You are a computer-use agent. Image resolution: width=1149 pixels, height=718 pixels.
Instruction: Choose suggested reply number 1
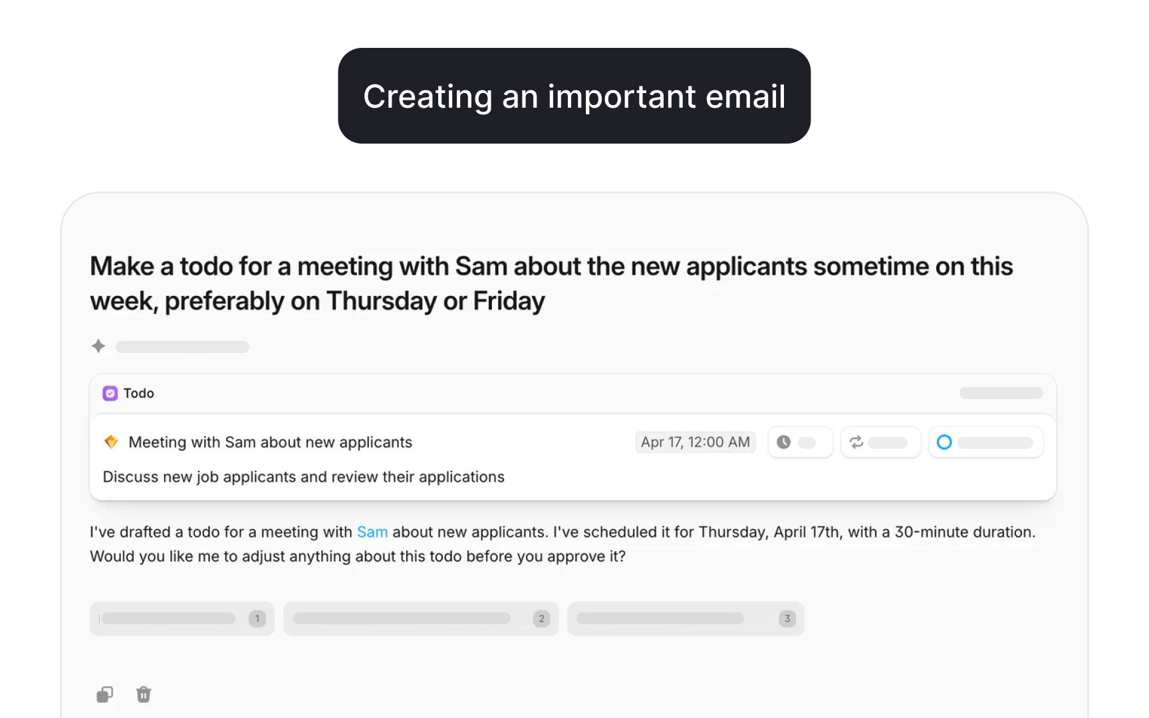click(182, 619)
